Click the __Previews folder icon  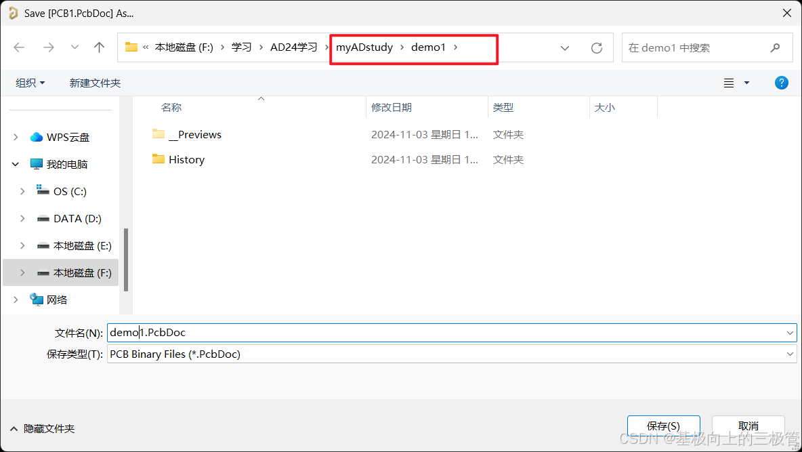[x=159, y=134]
